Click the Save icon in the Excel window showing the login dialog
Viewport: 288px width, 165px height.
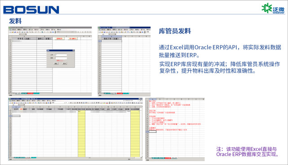coord(15,32)
